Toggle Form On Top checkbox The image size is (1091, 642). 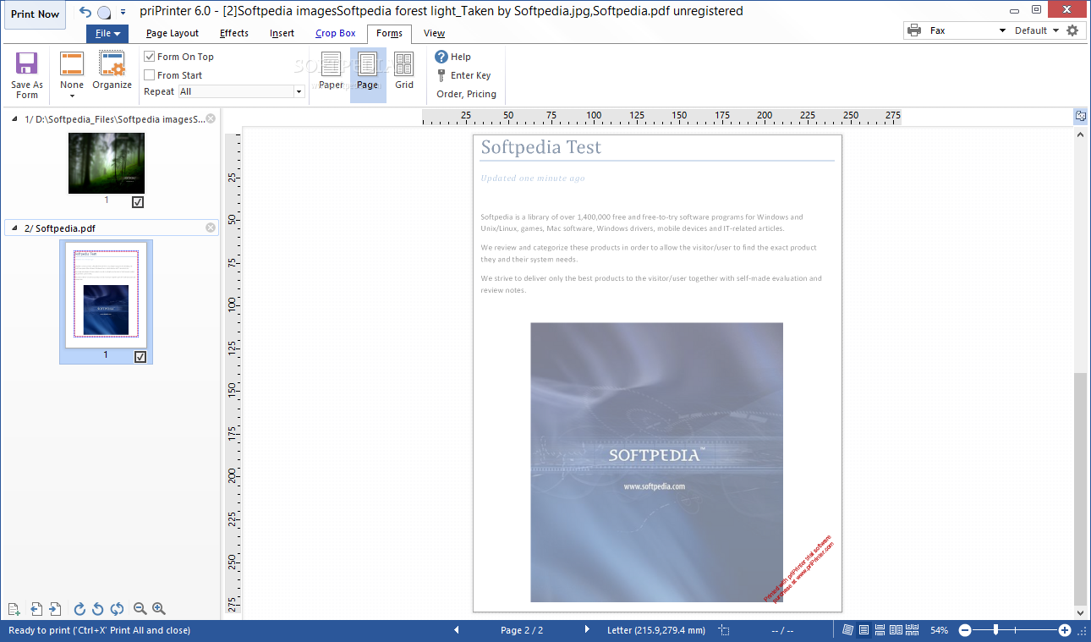150,57
